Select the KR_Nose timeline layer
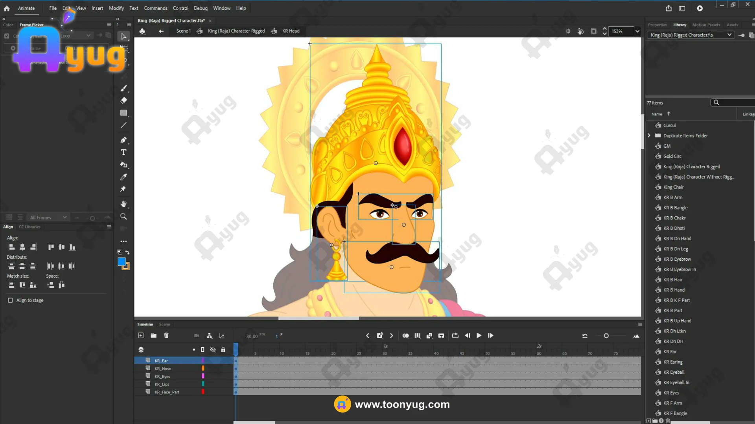This screenshot has height=424, width=755. (x=162, y=369)
